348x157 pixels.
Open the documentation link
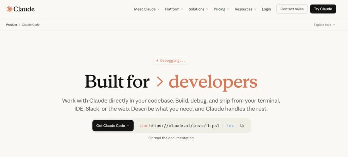181,138
